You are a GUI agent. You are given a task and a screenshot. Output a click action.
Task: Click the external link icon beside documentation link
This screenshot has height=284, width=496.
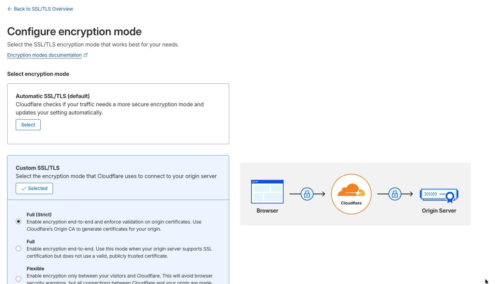click(x=85, y=55)
